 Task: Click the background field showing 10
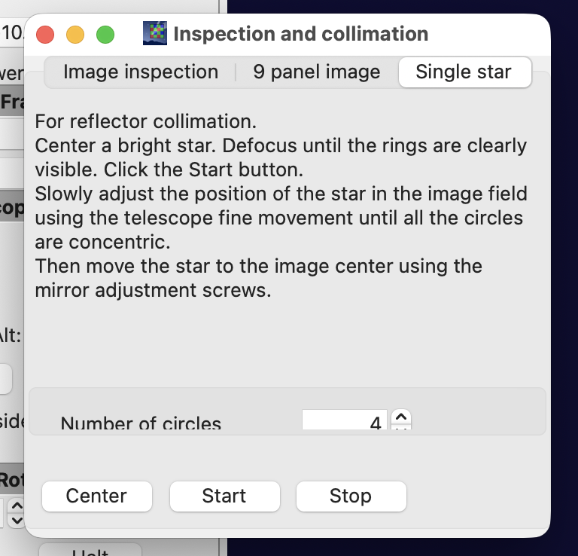(12, 33)
